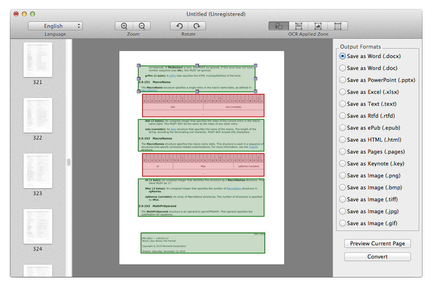Open page 324 thumbnail

38,226
